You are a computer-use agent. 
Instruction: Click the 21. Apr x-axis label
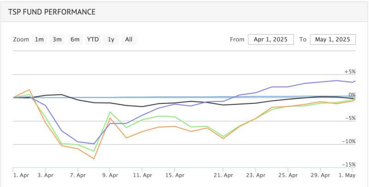pyautogui.click(x=223, y=175)
